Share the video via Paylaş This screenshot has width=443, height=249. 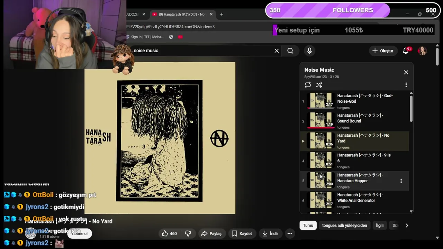211,233
